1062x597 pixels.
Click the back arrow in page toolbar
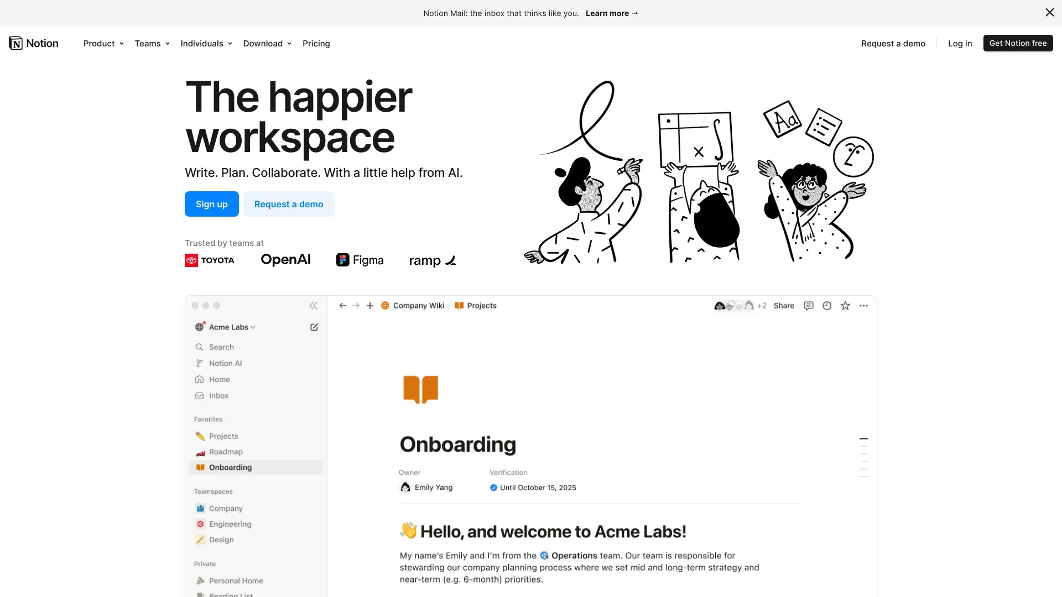(x=343, y=306)
